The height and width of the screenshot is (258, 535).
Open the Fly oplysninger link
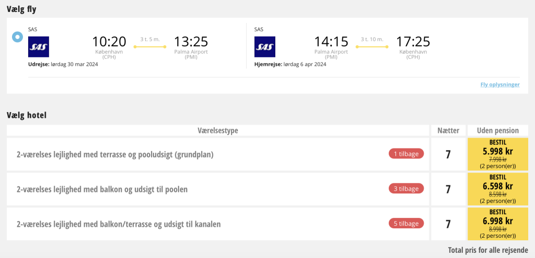coord(500,85)
